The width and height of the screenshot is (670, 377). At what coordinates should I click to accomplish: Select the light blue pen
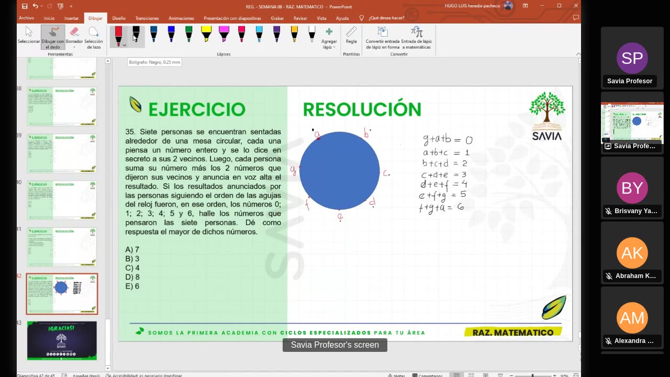tap(259, 34)
